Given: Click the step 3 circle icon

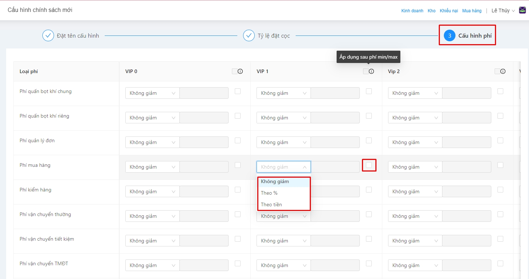Looking at the screenshot, I should (x=449, y=35).
